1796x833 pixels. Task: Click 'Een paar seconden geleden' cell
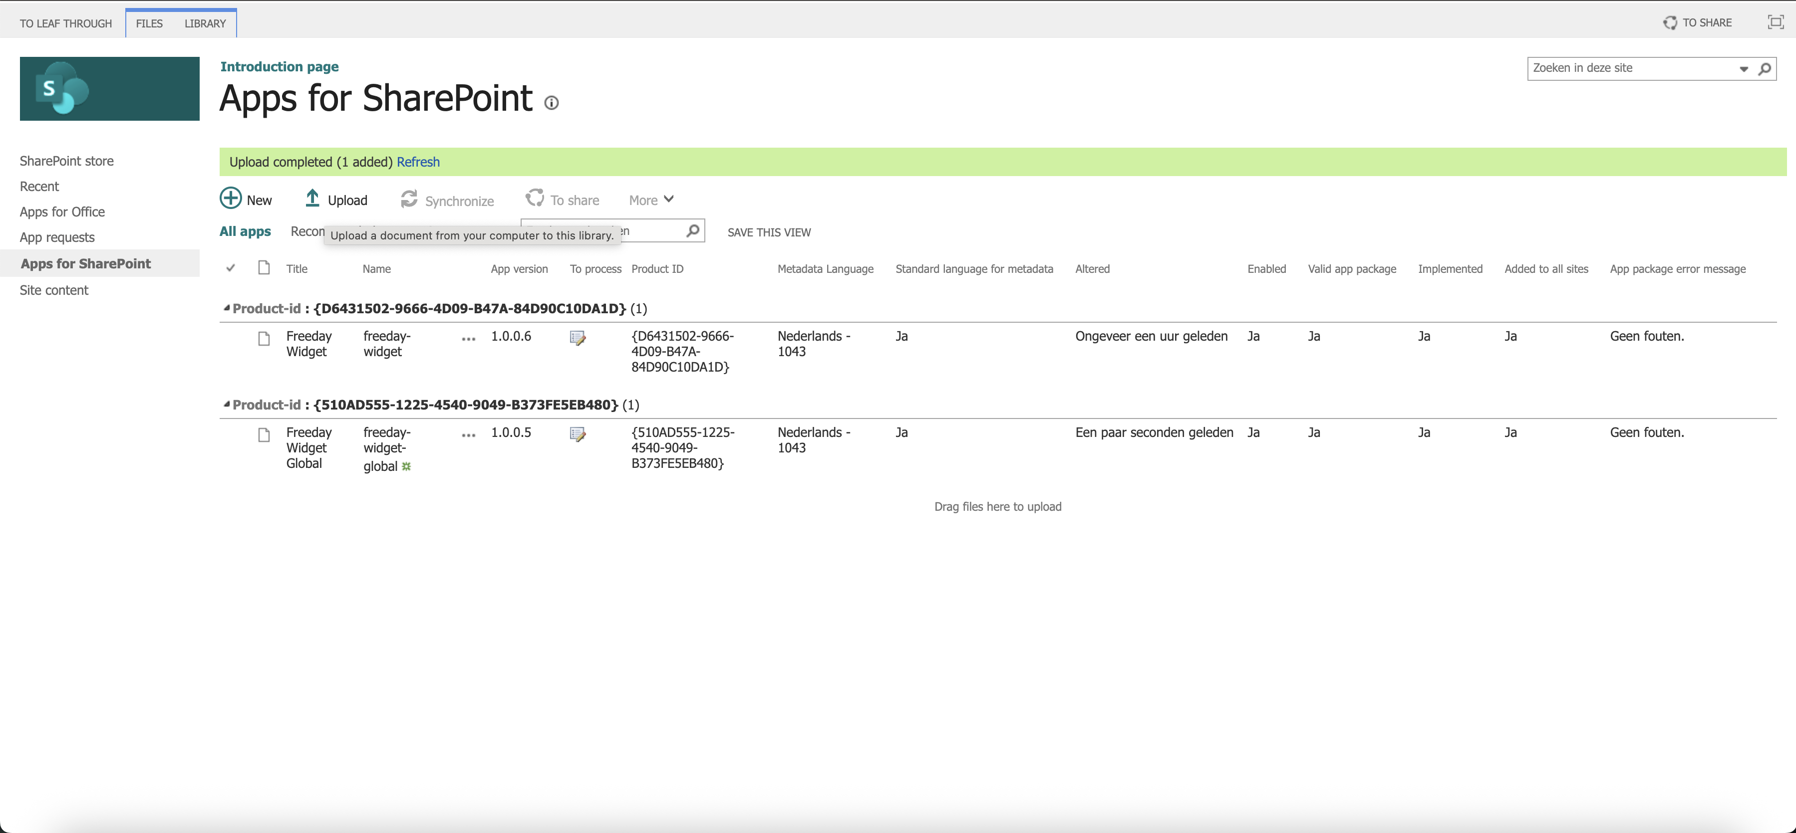[x=1154, y=432]
